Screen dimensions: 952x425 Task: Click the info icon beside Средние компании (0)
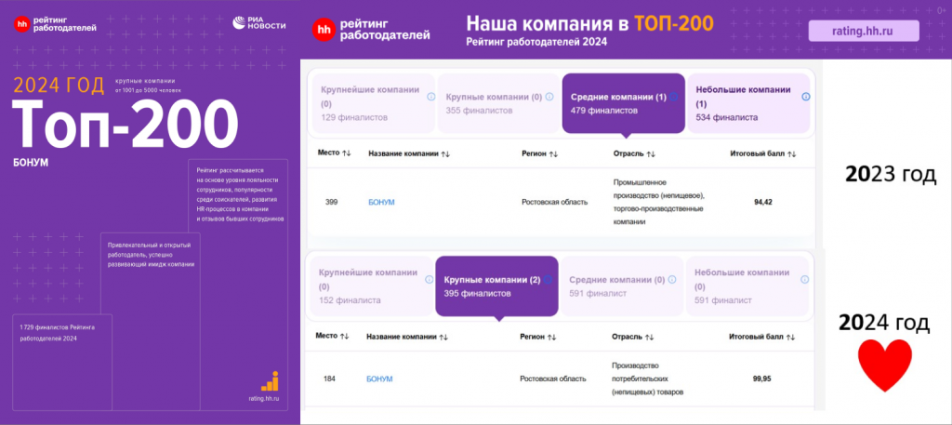[x=672, y=280]
